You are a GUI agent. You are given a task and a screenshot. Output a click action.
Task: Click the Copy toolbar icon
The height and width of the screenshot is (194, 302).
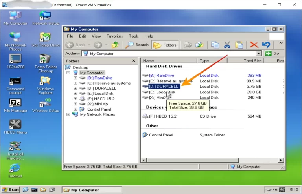[215, 45]
